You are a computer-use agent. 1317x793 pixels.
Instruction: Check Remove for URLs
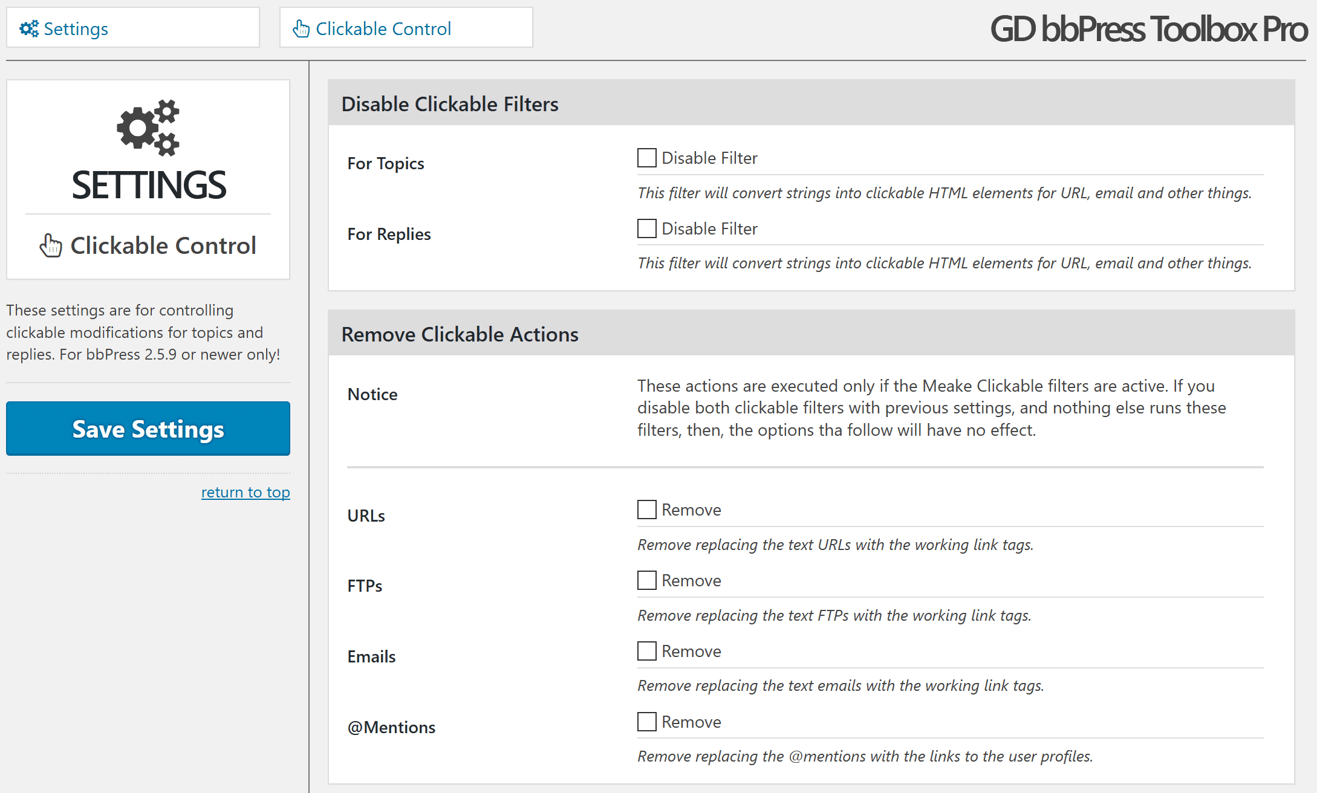click(x=647, y=510)
